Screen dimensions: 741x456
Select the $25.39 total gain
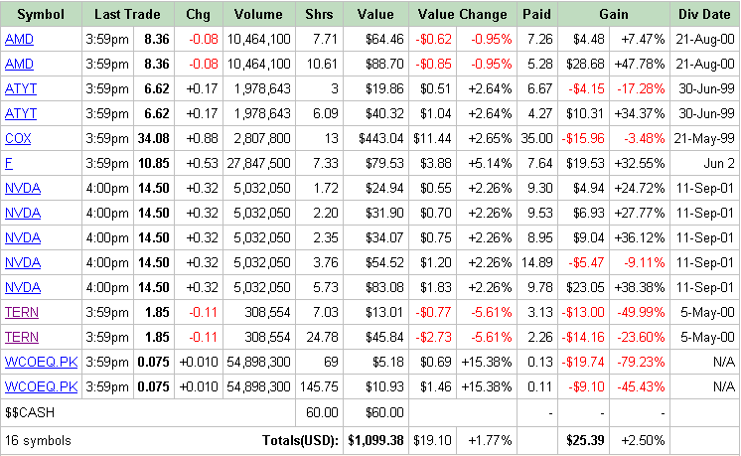[x=585, y=440]
